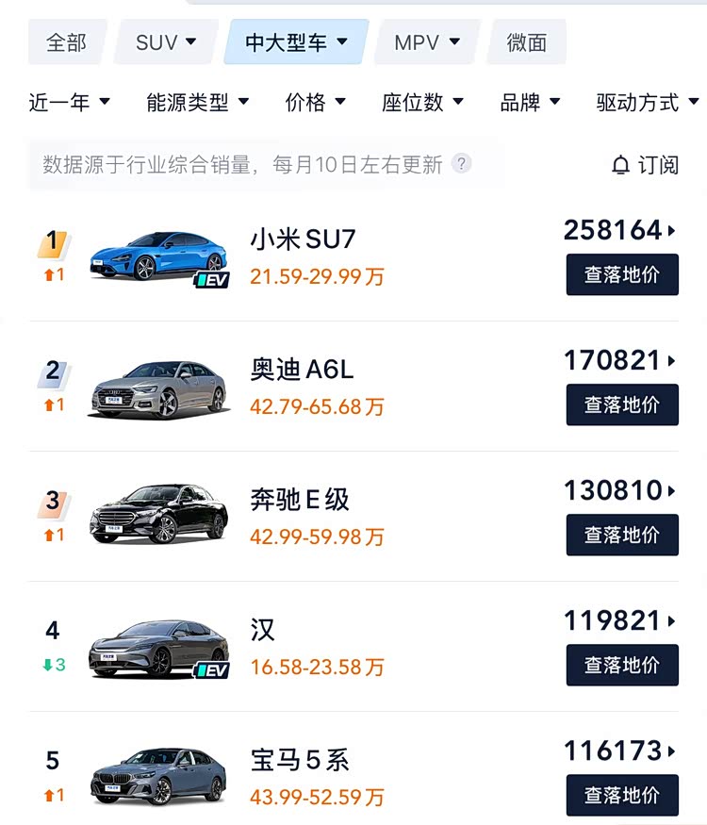
Task: Open the 品牌 filter dropdown
Action: pyautogui.click(x=530, y=102)
